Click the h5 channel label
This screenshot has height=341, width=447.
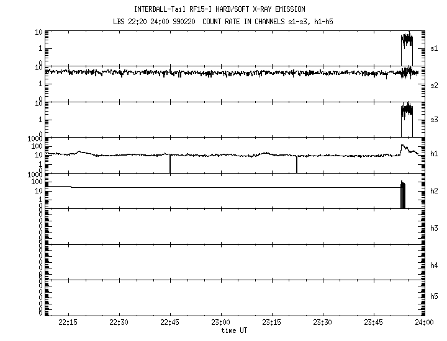435,297
